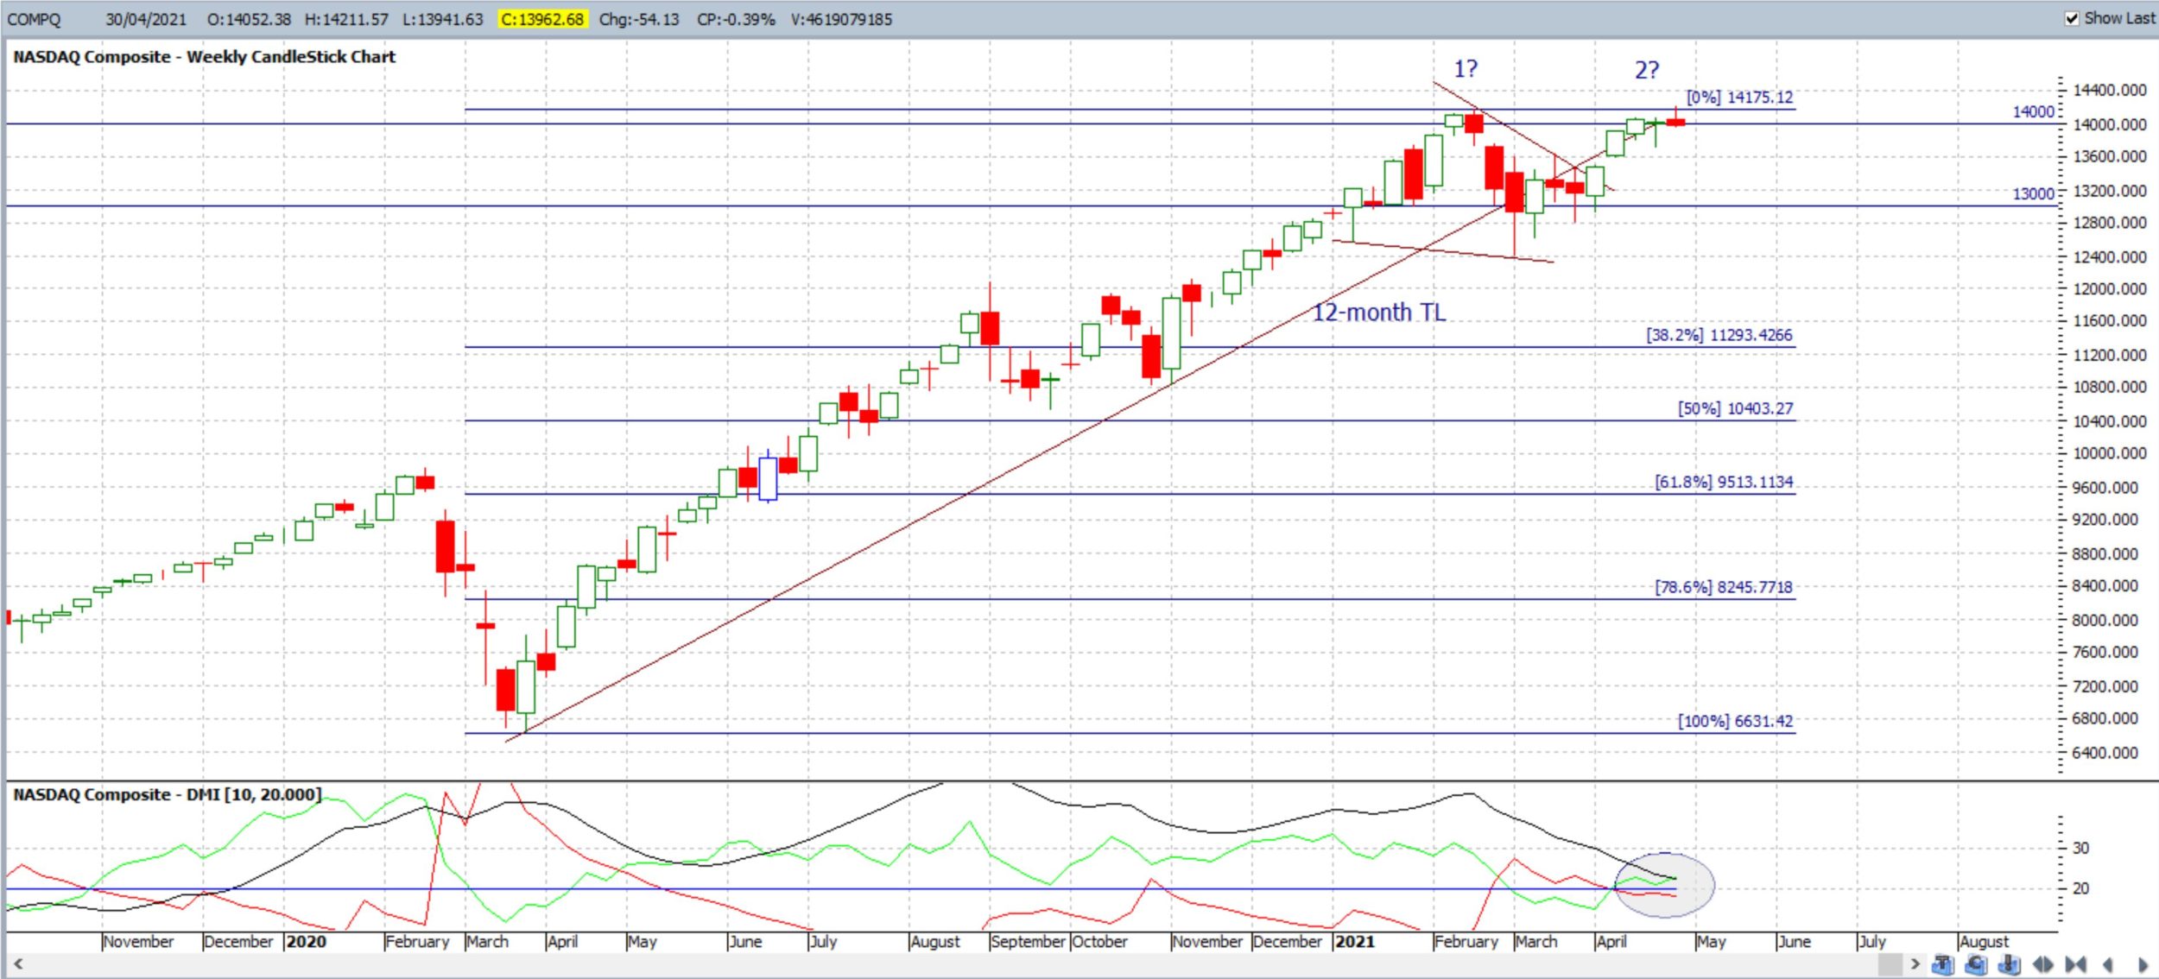Click scrollbar left arrow at bottom

point(17,963)
